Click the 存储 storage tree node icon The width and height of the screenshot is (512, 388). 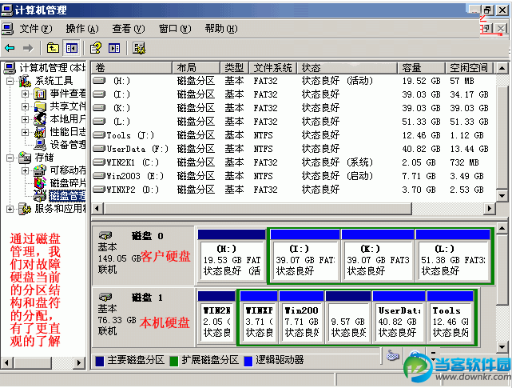pyautogui.click(x=25, y=158)
